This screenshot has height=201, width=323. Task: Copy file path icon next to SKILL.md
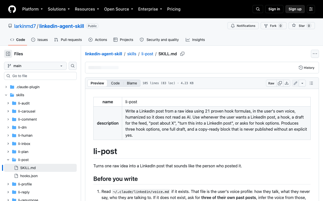tap(182, 54)
